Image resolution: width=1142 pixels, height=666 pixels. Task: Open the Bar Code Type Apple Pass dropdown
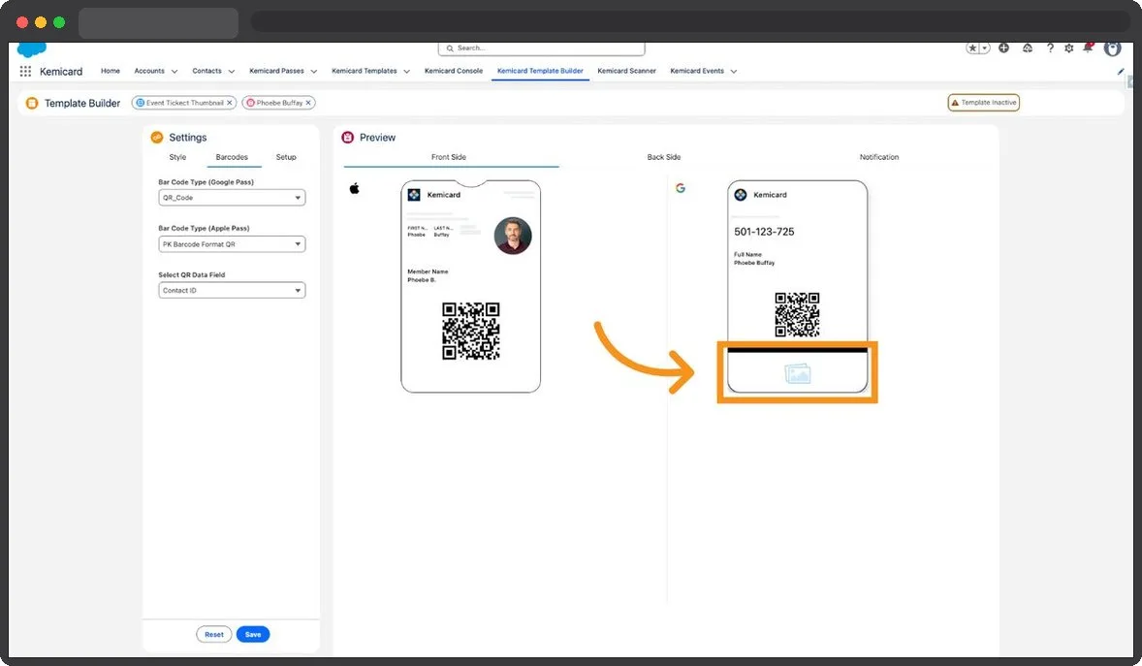[232, 244]
